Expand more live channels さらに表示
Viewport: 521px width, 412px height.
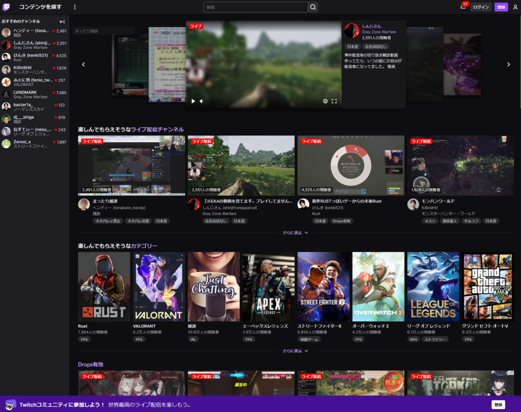point(296,233)
